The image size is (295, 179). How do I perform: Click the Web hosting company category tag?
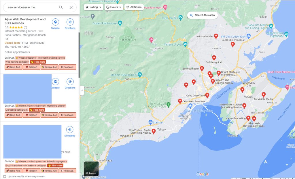pos(17,62)
